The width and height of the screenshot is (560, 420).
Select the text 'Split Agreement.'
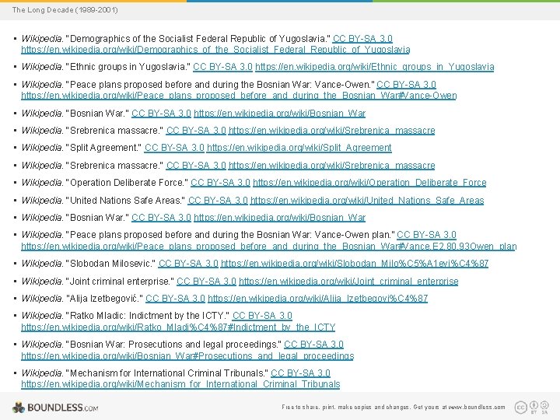click(x=104, y=148)
